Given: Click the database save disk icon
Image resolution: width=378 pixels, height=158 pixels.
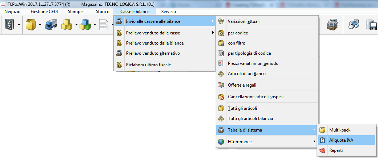Looking at the screenshot, I should point(371,25).
